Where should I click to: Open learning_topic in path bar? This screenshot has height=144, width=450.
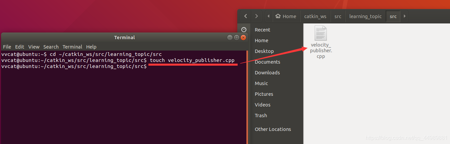366,16
